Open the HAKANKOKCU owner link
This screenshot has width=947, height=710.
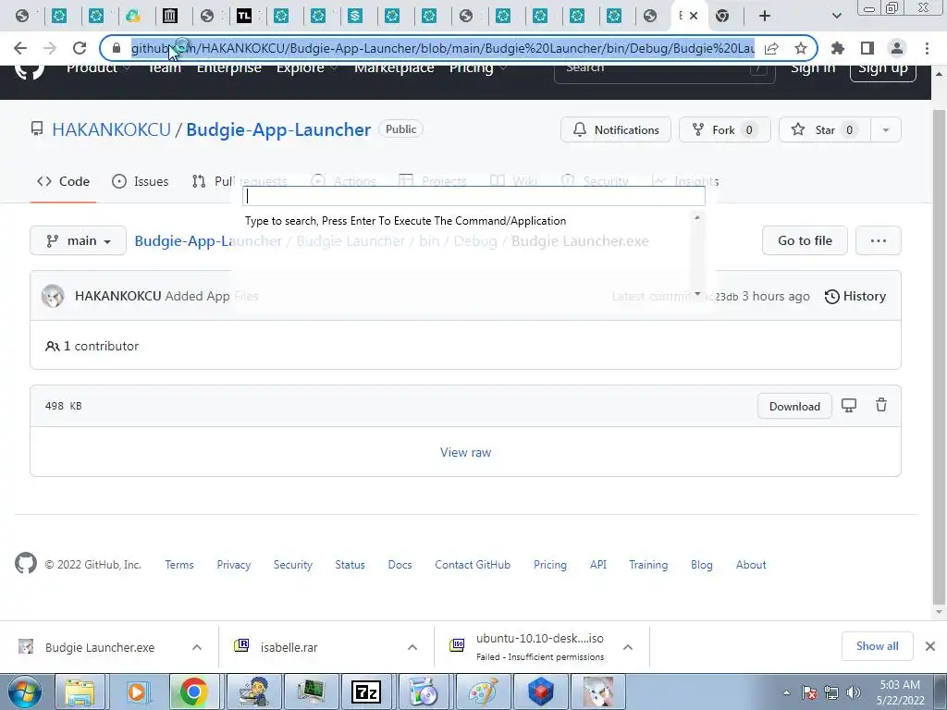111,129
